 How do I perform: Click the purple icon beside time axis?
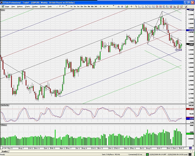(x=190, y=148)
